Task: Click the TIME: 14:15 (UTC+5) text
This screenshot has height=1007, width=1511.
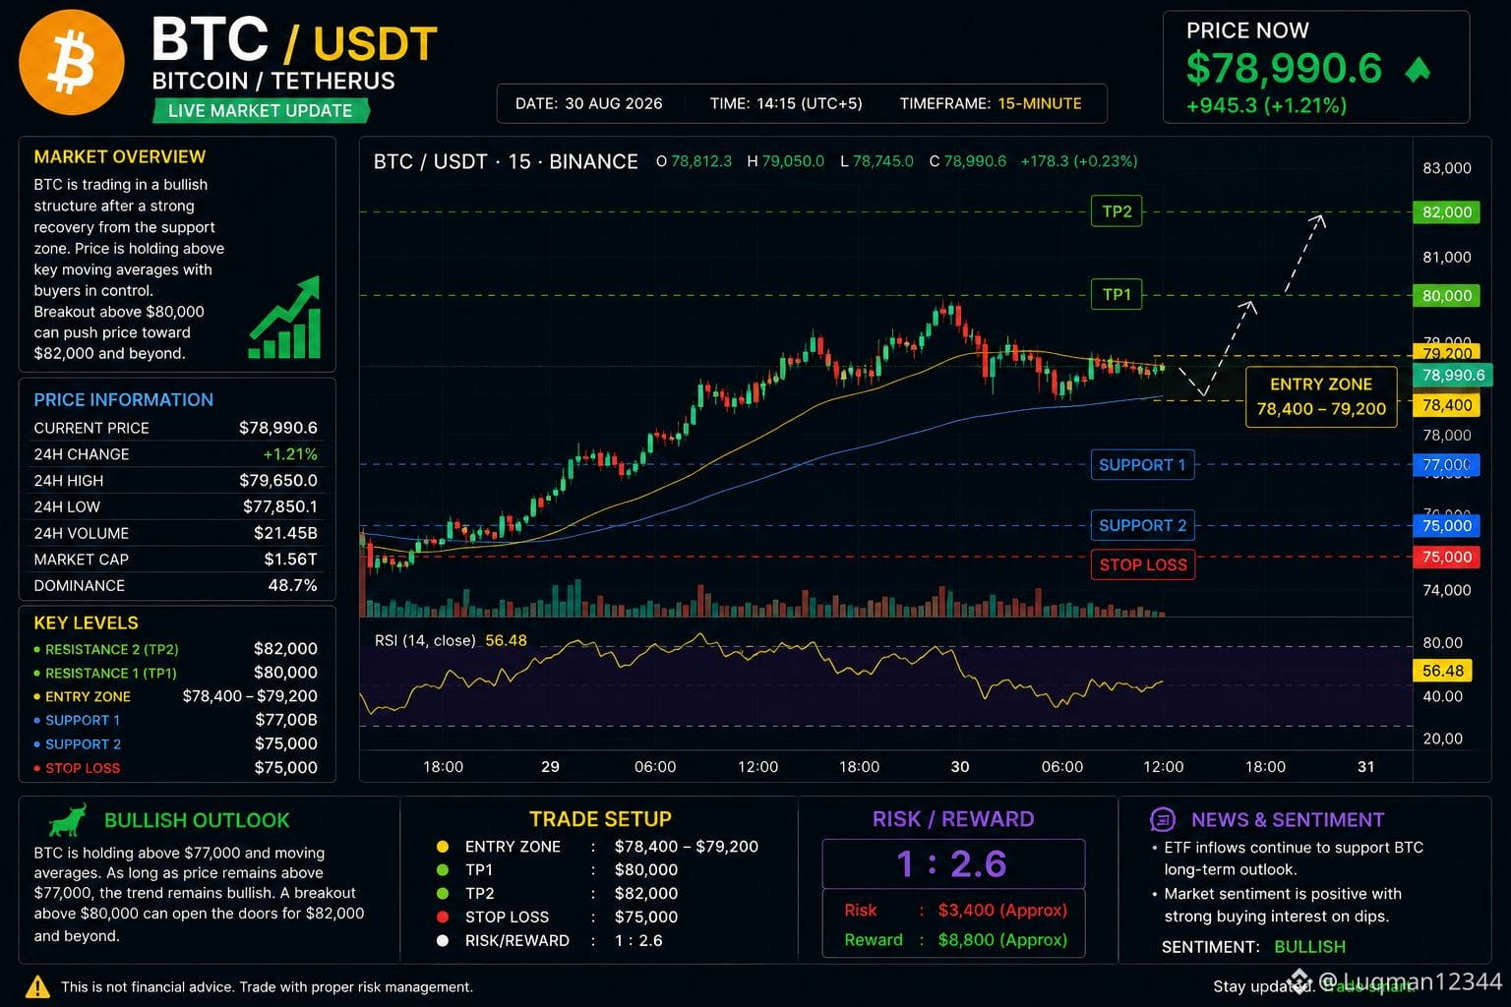Action: coord(785,103)
